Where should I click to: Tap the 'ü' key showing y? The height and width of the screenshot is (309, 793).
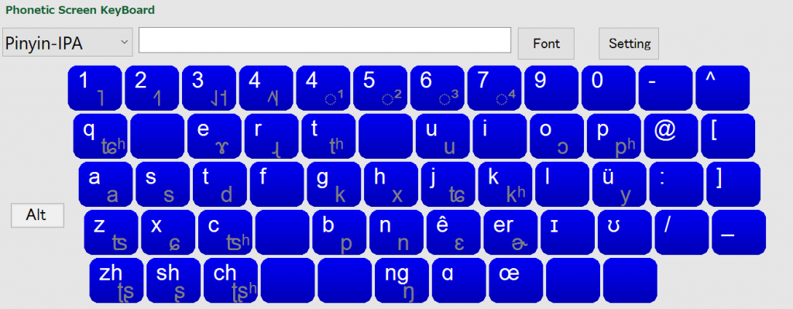[x=620, y=184]
